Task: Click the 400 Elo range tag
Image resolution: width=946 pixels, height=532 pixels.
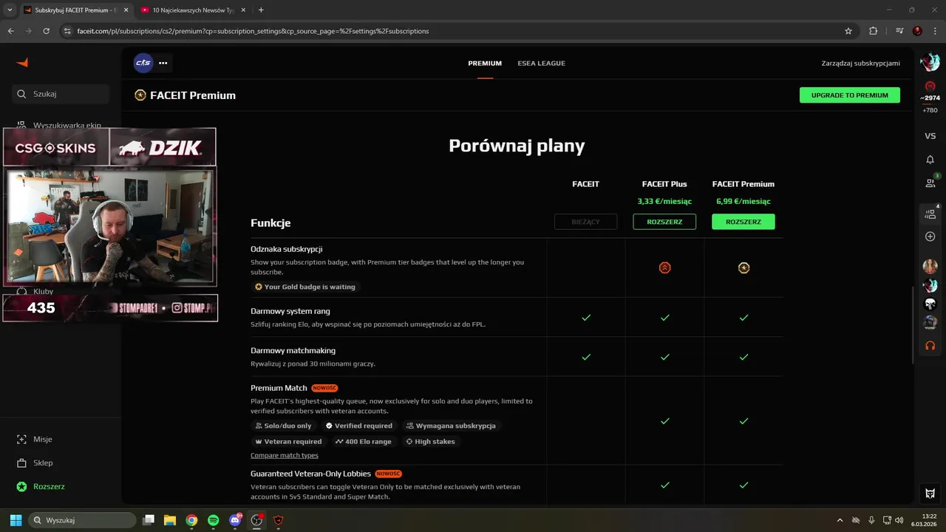Action: [363, 441]
